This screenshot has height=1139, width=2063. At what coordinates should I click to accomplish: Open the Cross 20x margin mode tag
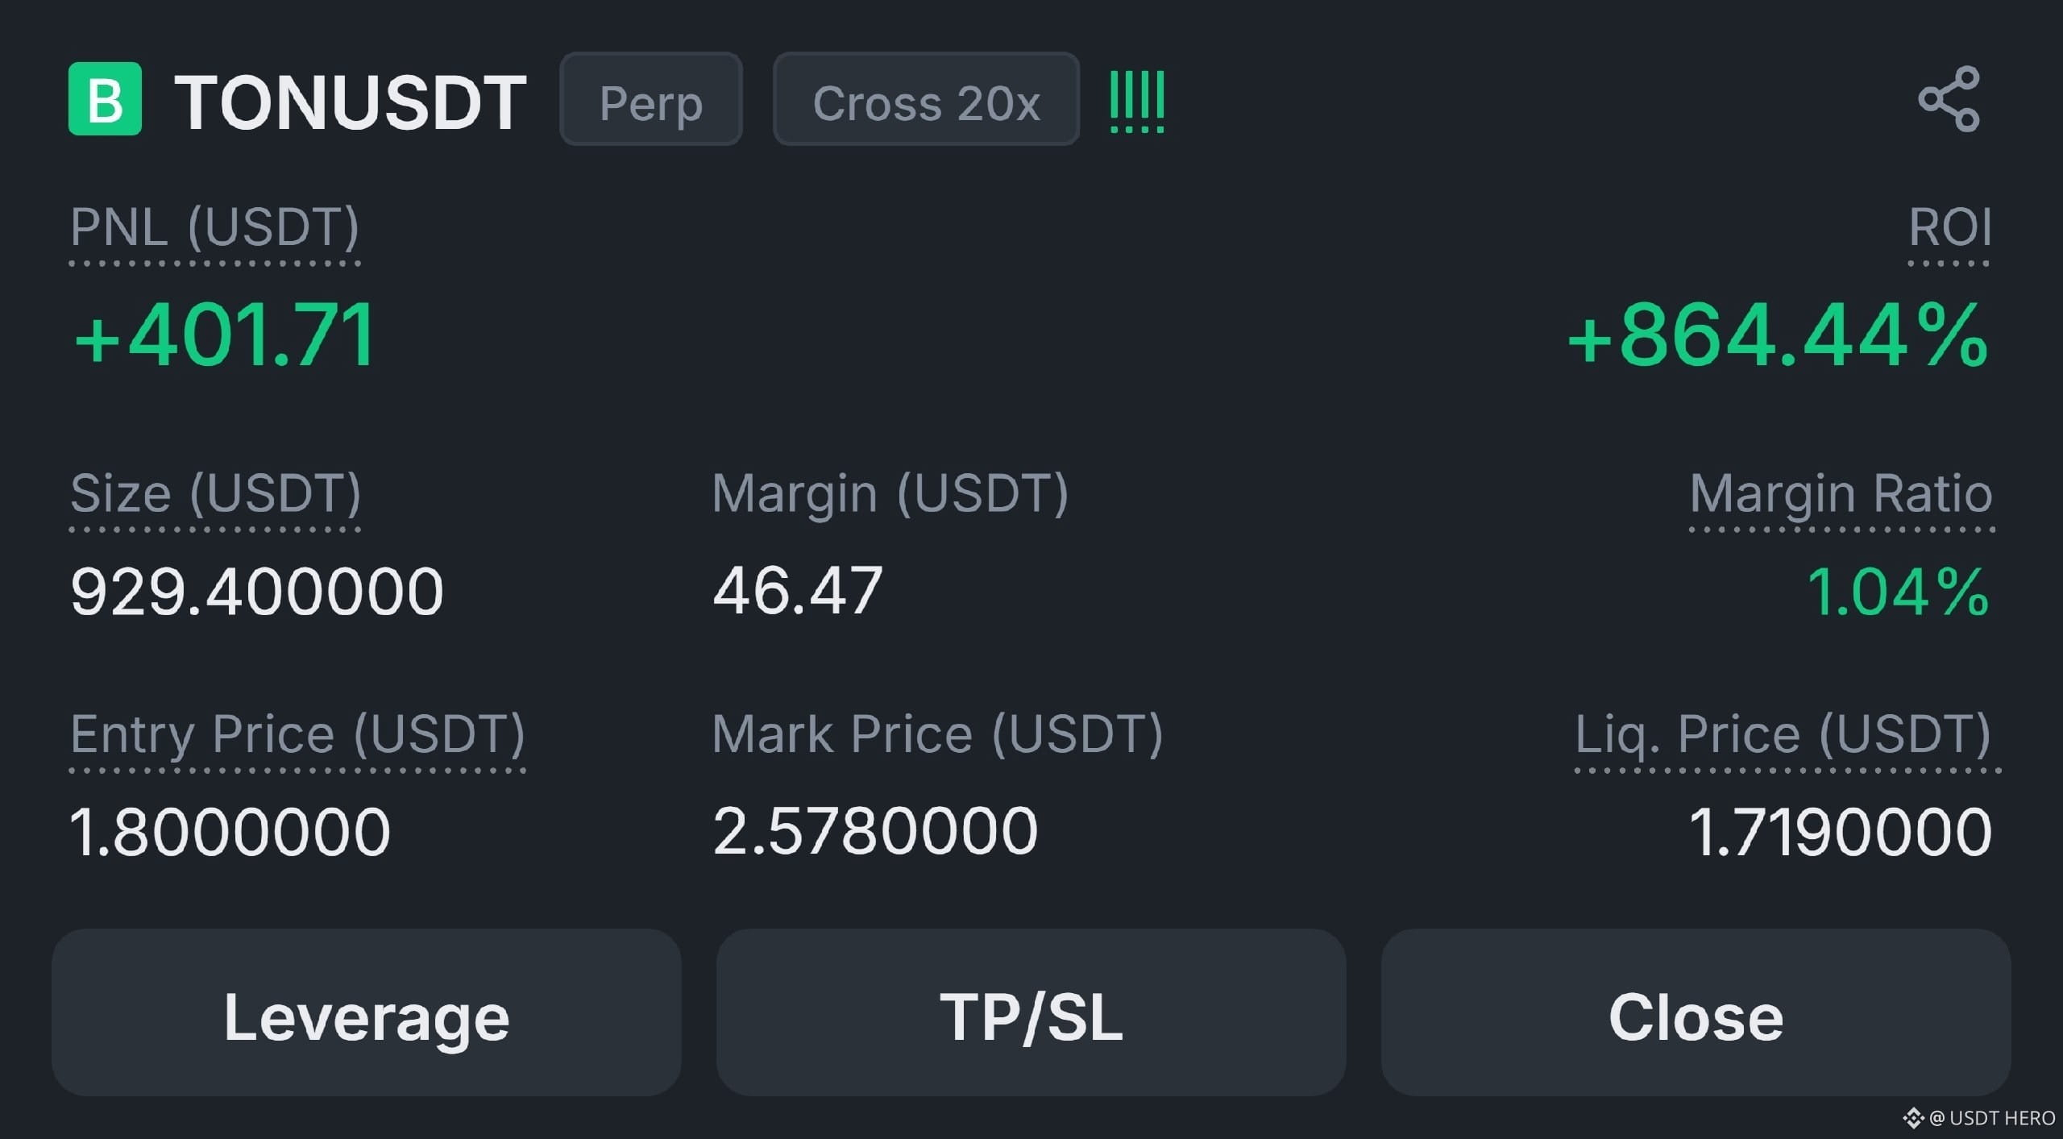[927, 99]
